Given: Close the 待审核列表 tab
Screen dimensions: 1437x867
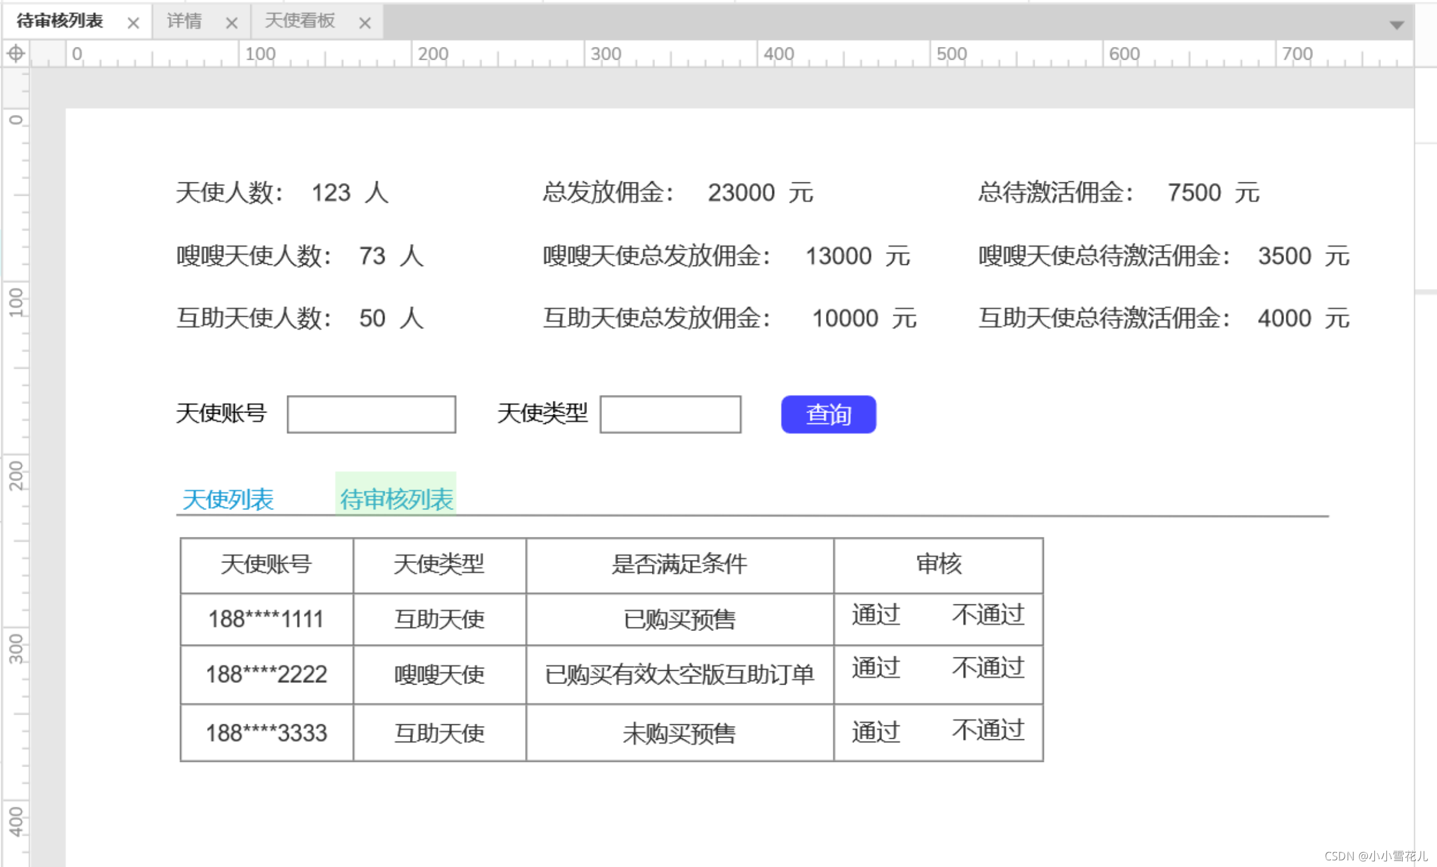Looking at the screenshot, I should pyautogui.click(x=133, y=23).
